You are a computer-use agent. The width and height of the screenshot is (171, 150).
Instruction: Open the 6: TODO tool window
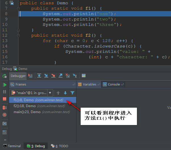(x=60, y=146)
